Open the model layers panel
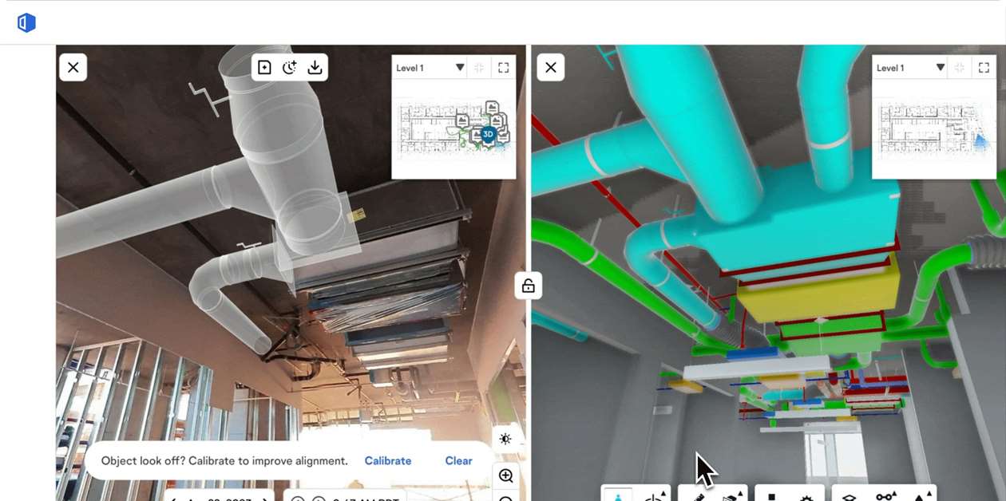This screenshot has height=501, width=1006. 849,497
